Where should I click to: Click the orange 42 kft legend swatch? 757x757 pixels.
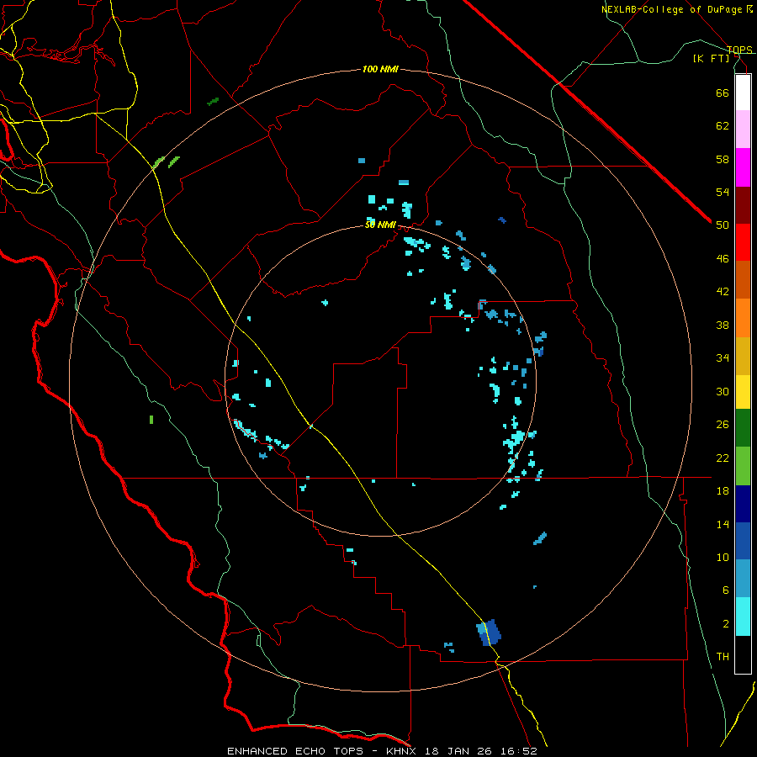click(743, 318)
